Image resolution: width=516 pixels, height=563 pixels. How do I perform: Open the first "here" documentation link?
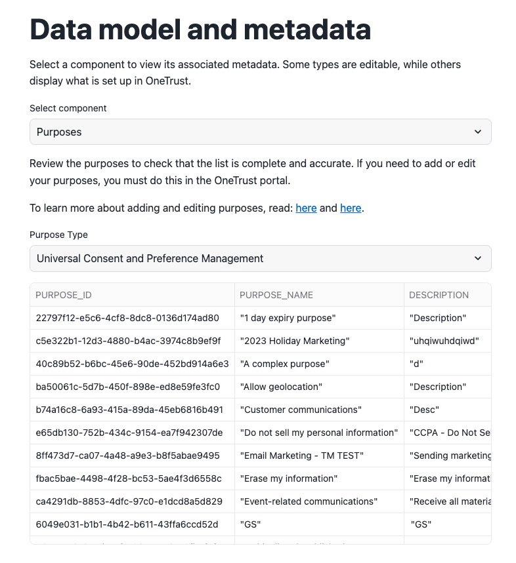click(306, 208)
